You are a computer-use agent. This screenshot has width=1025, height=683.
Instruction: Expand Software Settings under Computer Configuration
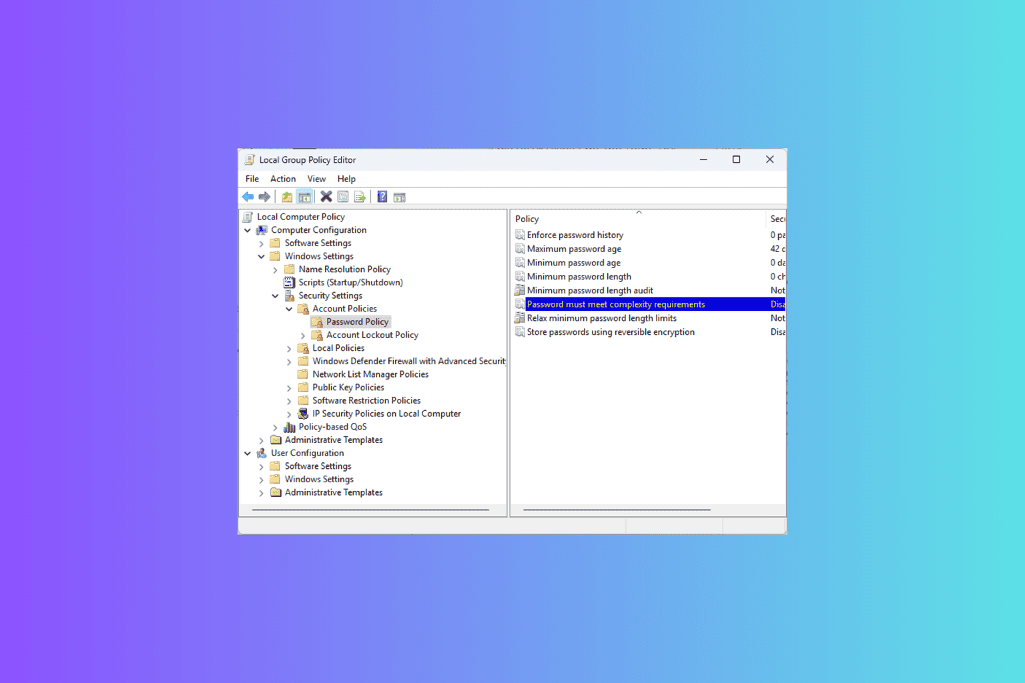262,243
